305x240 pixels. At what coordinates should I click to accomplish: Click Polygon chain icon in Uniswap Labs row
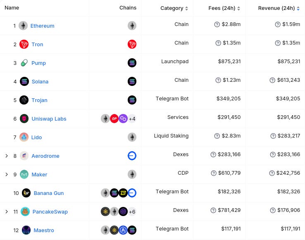pos(123,119)
